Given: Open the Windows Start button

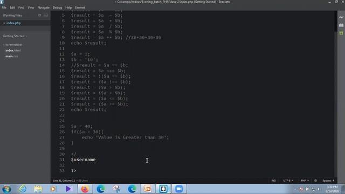Looking at the screenshot, I should [x=6, y=189].
